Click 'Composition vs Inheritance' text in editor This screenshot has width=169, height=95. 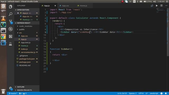click(x=81, y=29)
